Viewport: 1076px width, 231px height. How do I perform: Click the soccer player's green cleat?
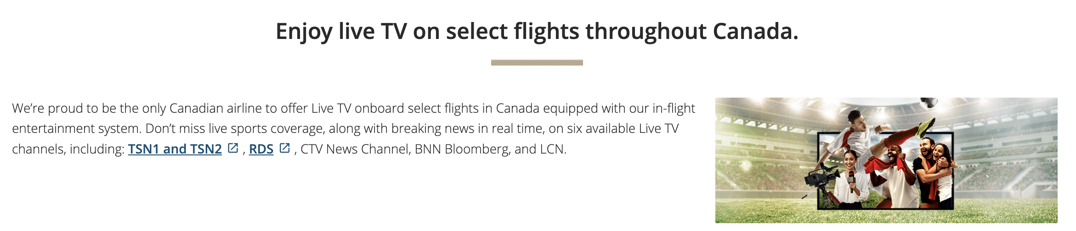(926, 126)
